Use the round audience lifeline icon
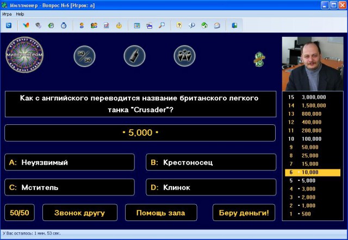This screenshot has height=240, width=348. [185, 56]
